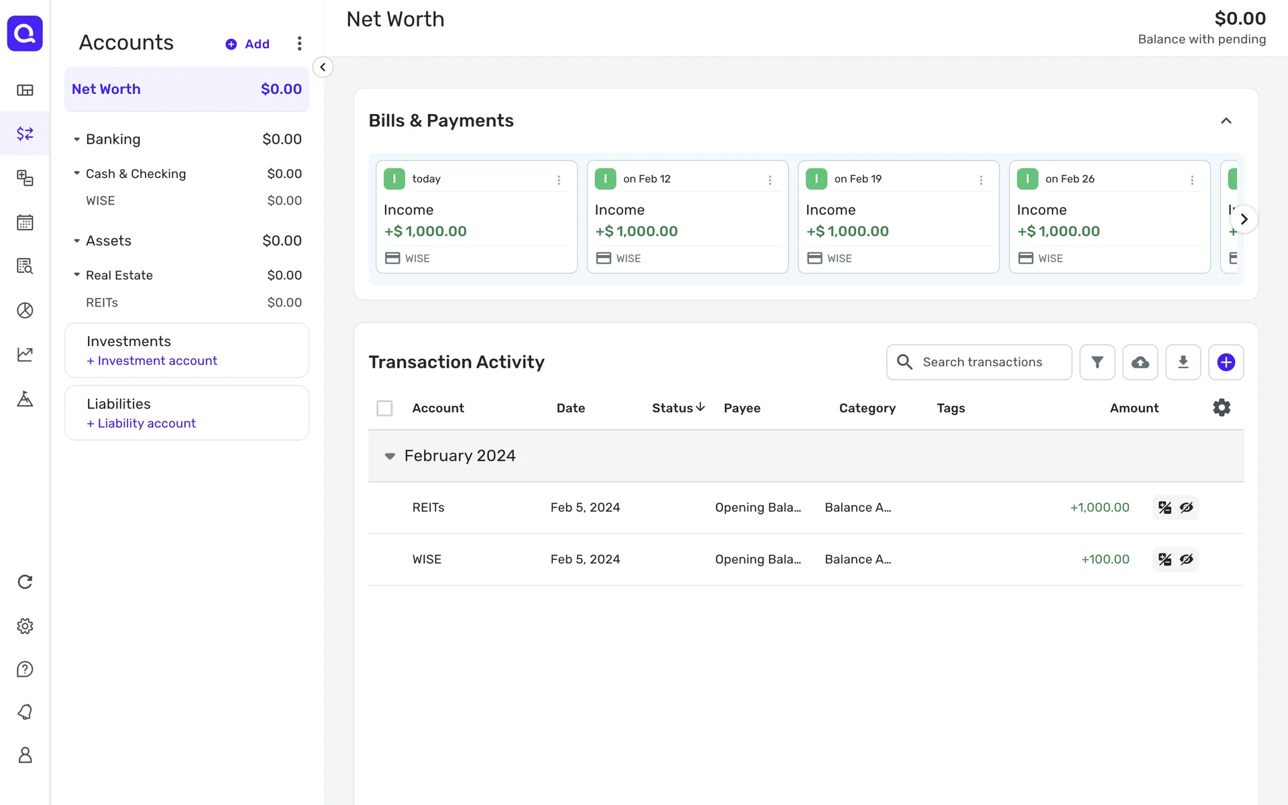Collapse the February 2024 transaction group

click(x=390, y=456)
